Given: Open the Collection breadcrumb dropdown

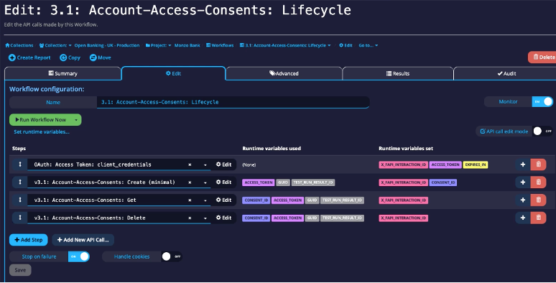Looking at the screenshot, I should [55, 45].
